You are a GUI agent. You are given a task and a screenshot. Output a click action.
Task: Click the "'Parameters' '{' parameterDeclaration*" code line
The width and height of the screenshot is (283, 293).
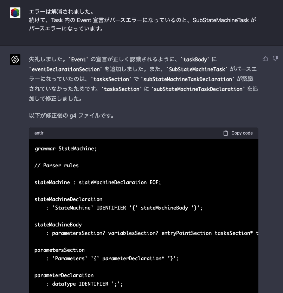coord(112,258)
